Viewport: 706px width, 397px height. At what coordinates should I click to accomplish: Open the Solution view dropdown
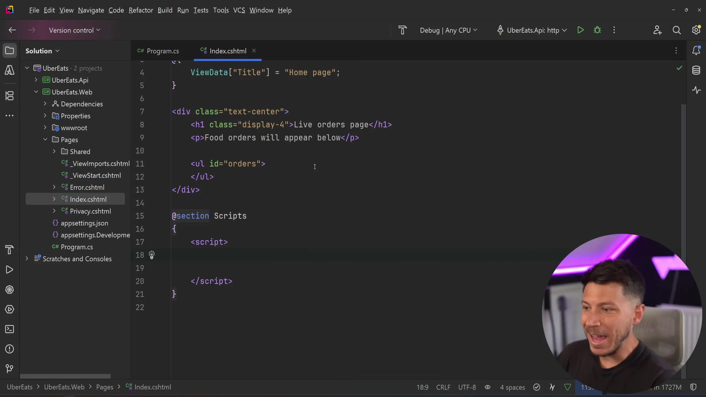point(42,51)
